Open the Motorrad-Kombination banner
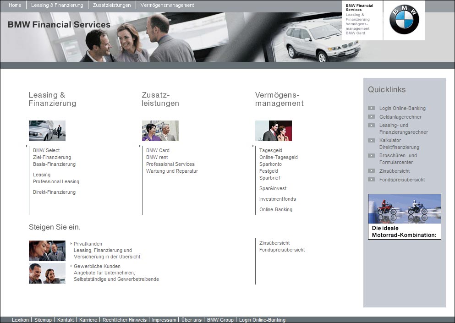Image resolution: width=455 pixels, height=323 pixels. tap(405, 217)
